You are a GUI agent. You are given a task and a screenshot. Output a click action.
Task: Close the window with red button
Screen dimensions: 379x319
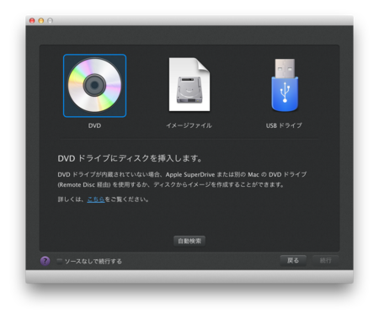click(32, 21)
